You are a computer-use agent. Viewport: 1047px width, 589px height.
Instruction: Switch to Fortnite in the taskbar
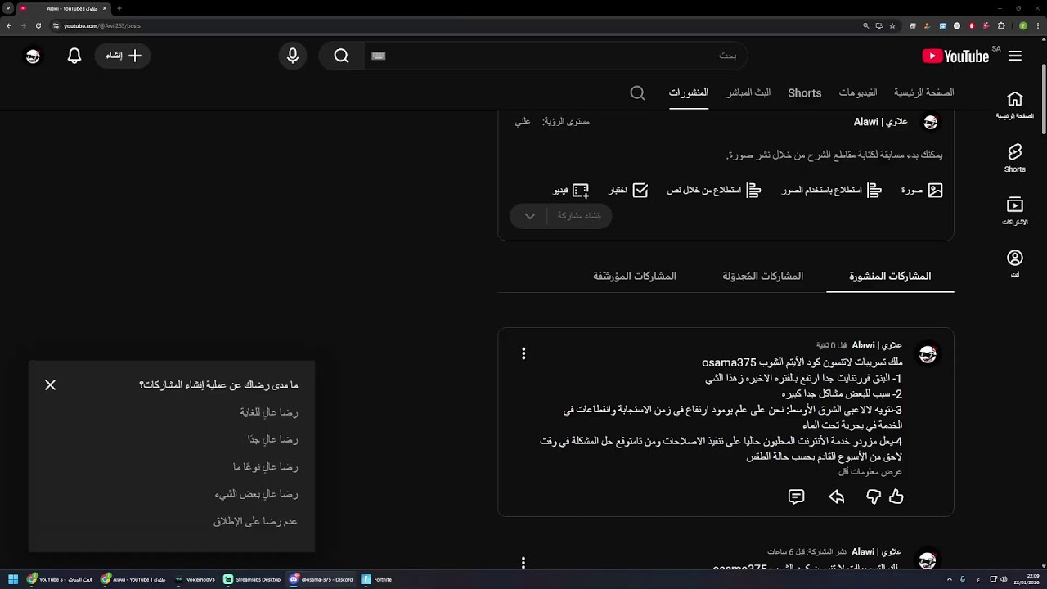[377, 579]
